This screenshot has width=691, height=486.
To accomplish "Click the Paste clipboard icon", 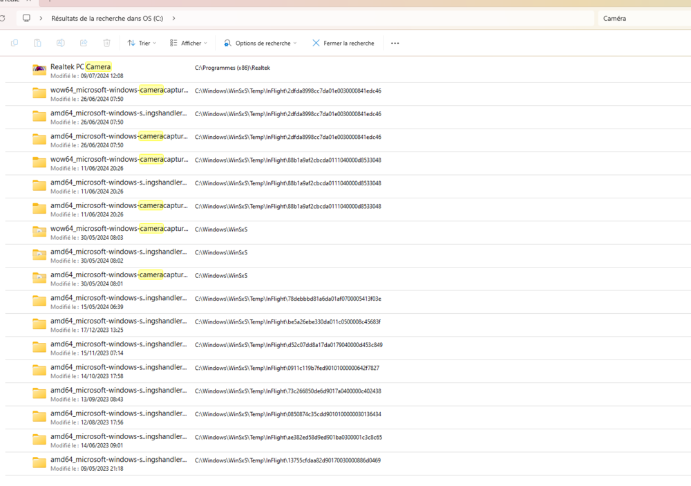I will [x=37, y=43].
